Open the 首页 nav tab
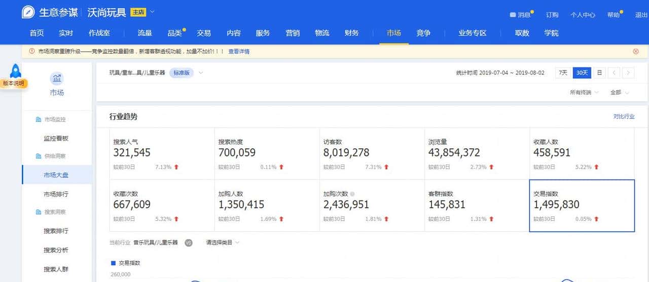This screenshot has height=282, width=649. pos(37,33)
